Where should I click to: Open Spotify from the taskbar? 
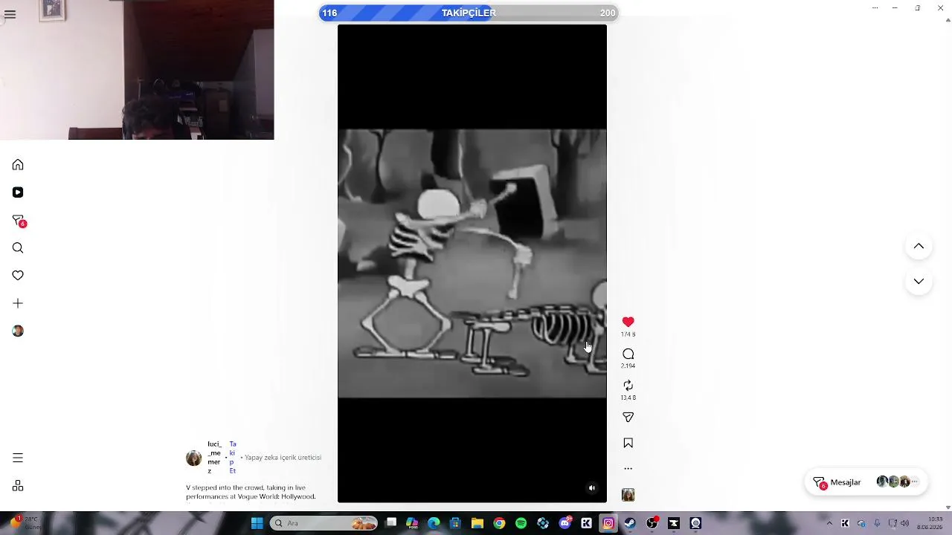pos(521,523)
